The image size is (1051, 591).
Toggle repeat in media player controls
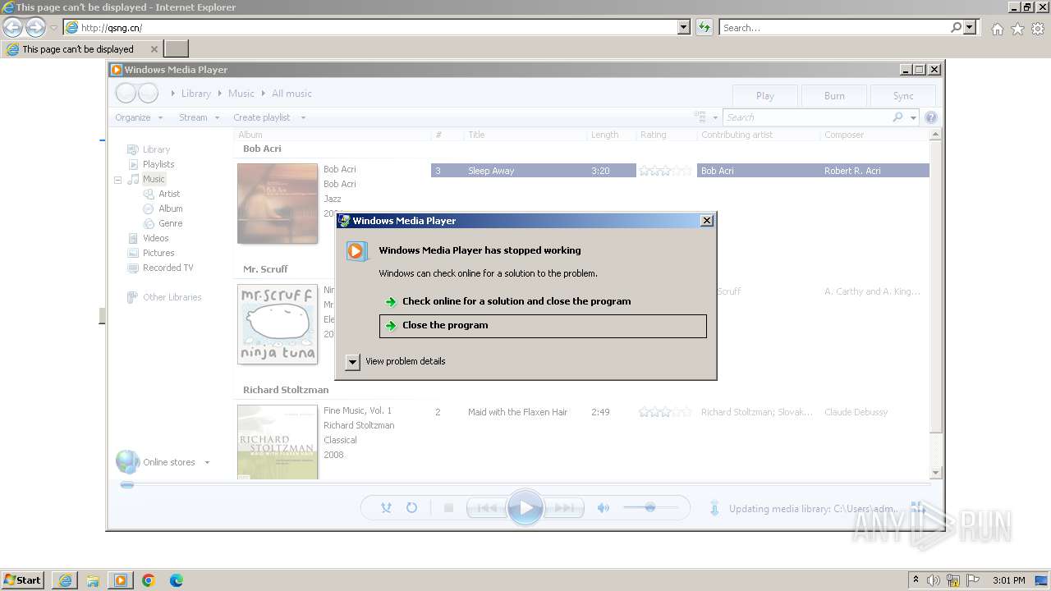[x=411, y=508]
